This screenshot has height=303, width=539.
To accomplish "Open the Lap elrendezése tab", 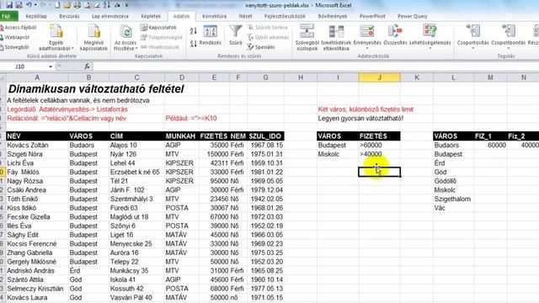I will click(x=110, y=16).
